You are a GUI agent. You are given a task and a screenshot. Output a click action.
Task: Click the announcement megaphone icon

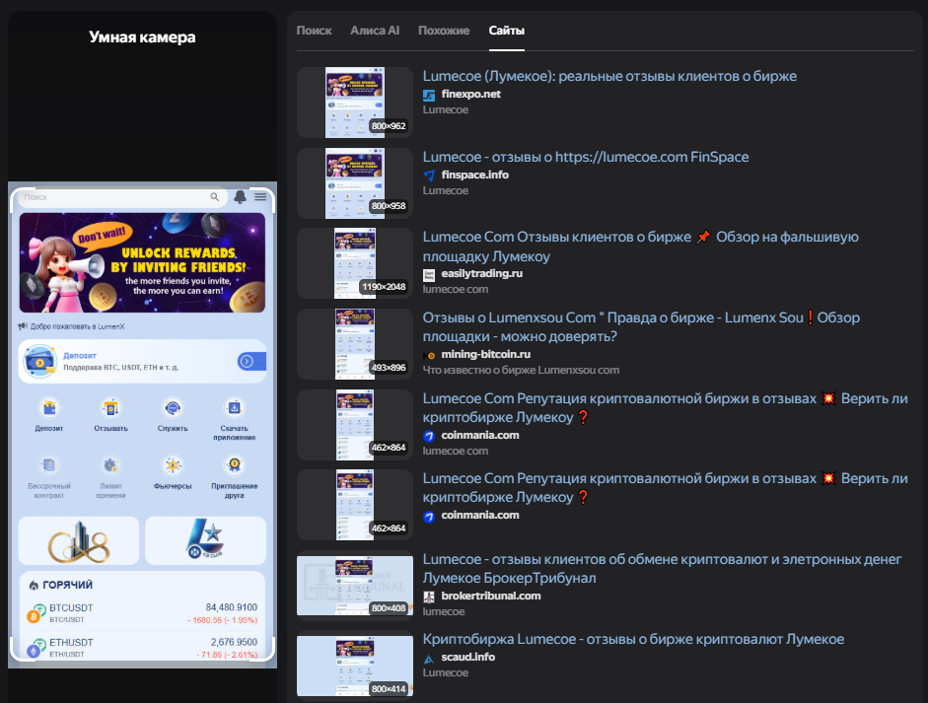pyautogui.click(x=23, y=326)
